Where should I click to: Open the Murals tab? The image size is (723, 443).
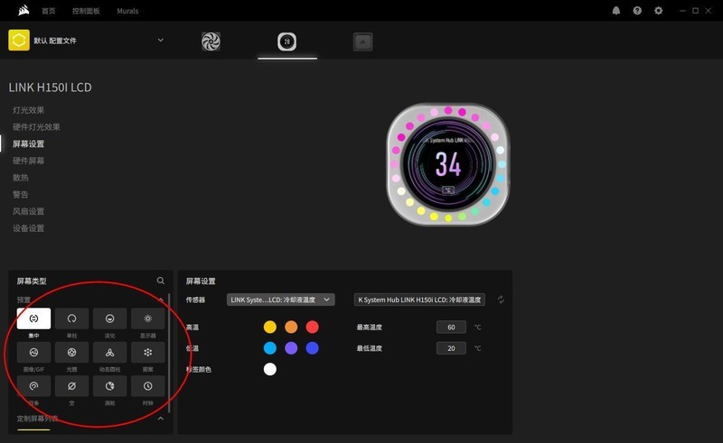(127, 11)
